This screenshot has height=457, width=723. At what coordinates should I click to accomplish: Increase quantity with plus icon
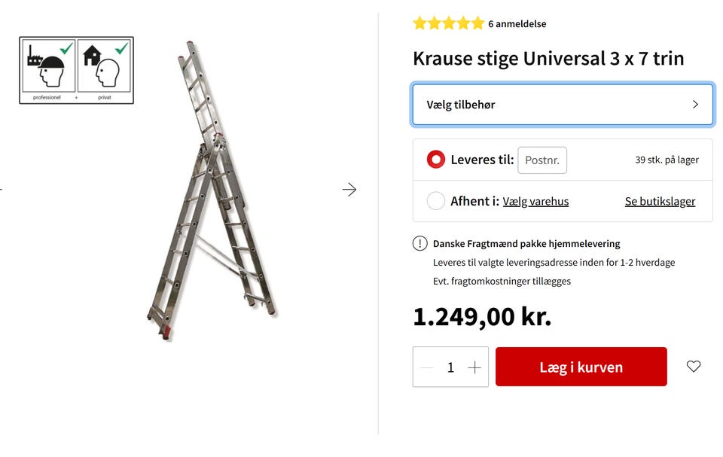[474, 367]
